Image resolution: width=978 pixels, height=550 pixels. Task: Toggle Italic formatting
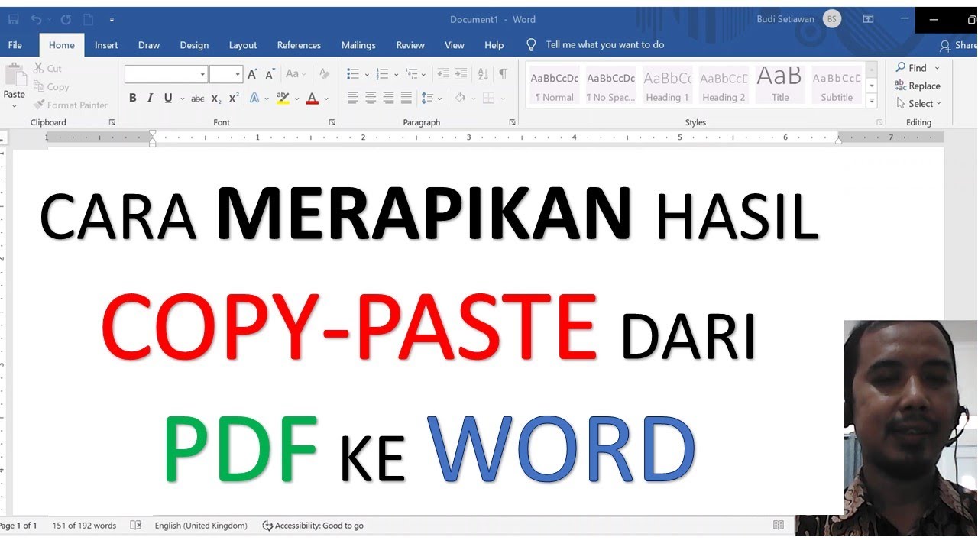150,98
